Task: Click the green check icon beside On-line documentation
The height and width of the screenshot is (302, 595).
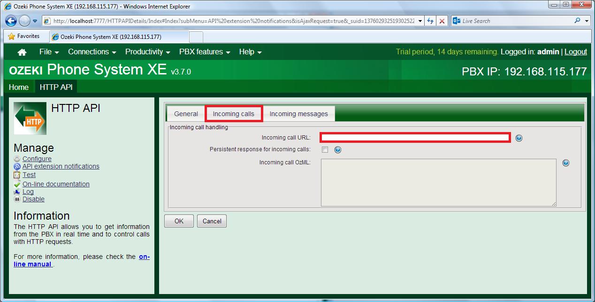Action: click(x=17, y=184)
